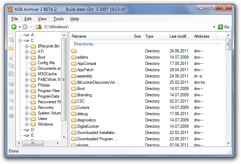
Task: Click the Copy icon in side toolbar
Action: pyautogui.click(x=11, y=66)
